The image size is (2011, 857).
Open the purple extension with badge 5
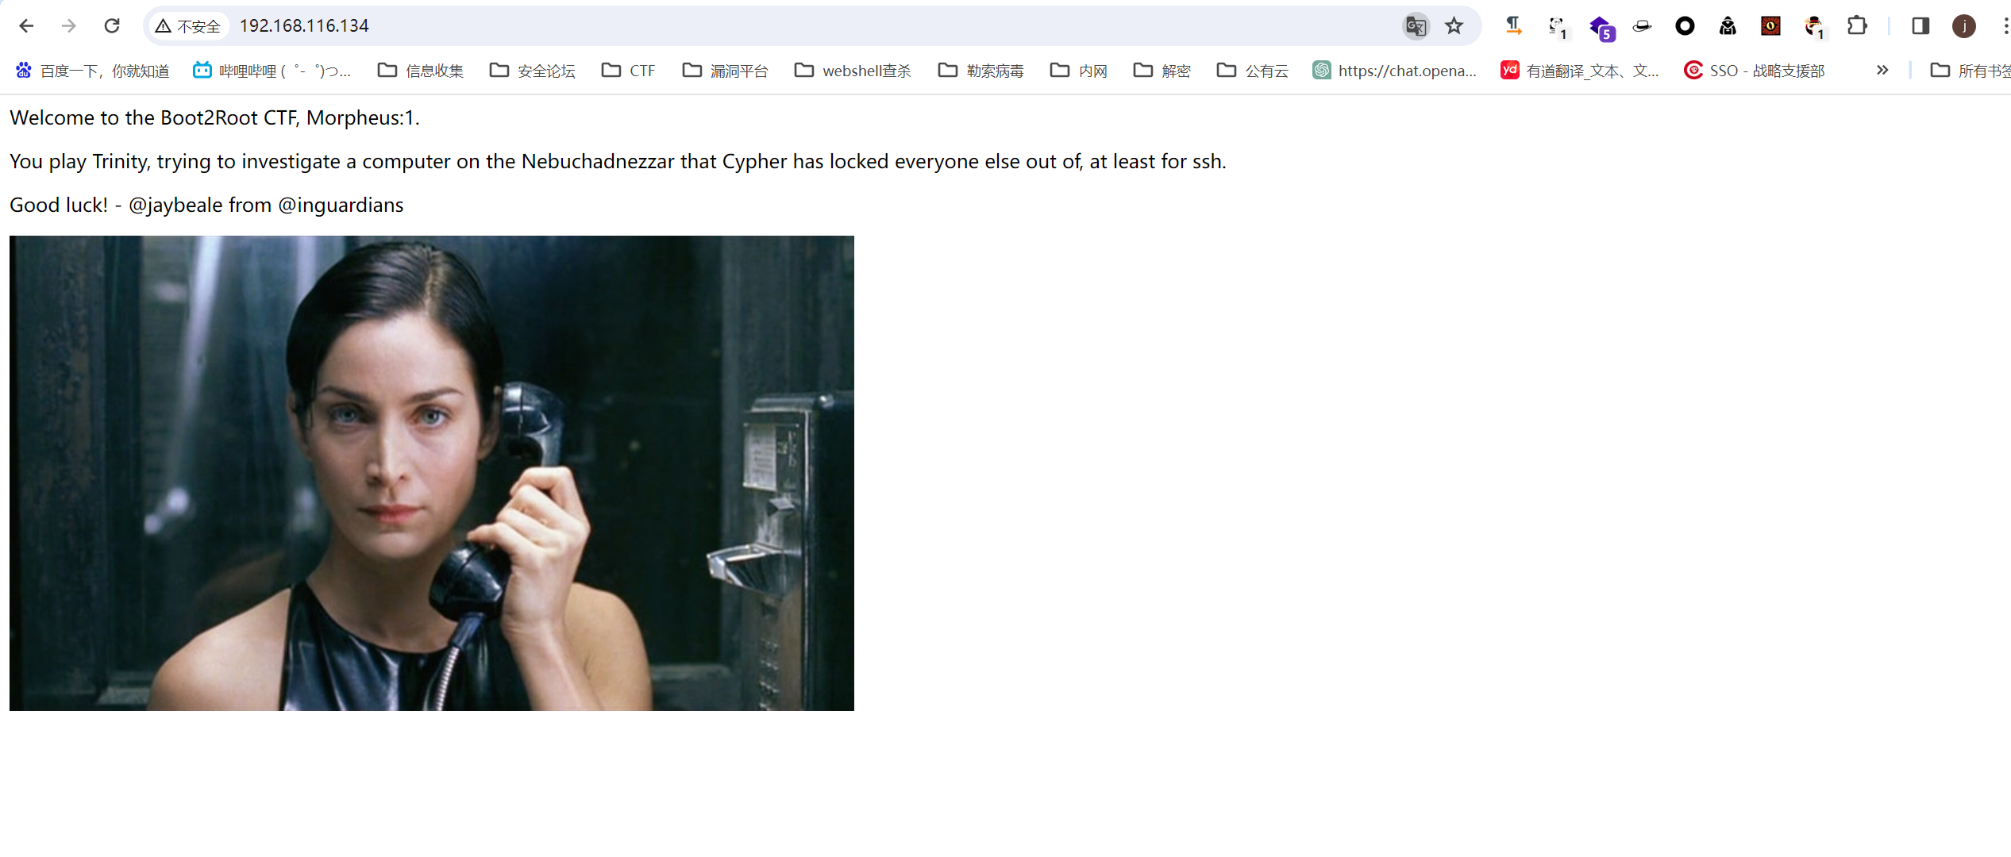(x=1601, y=28)
